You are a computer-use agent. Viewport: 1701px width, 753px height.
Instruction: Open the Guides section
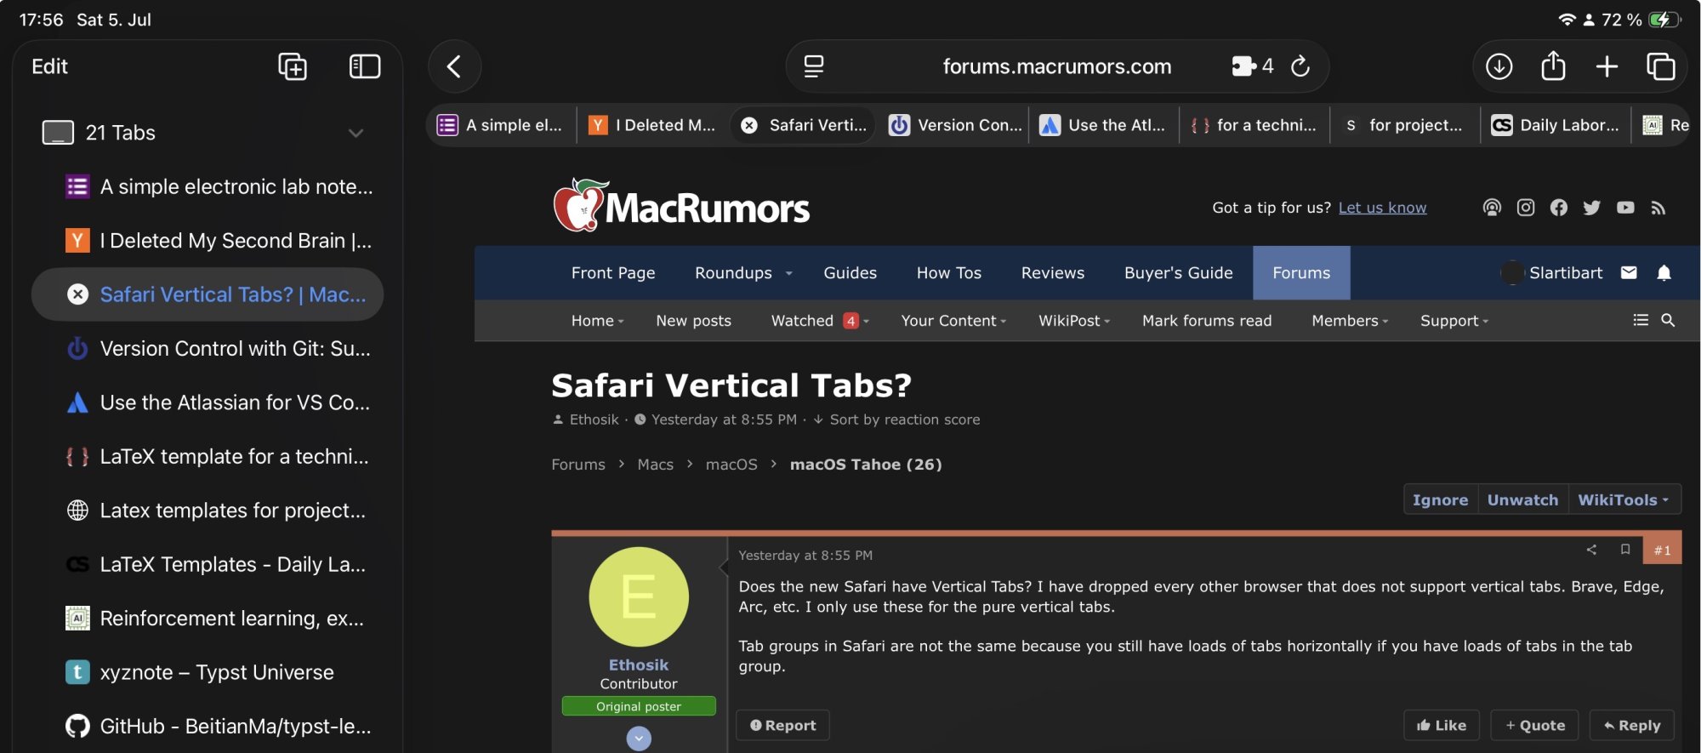click(850, 273)
